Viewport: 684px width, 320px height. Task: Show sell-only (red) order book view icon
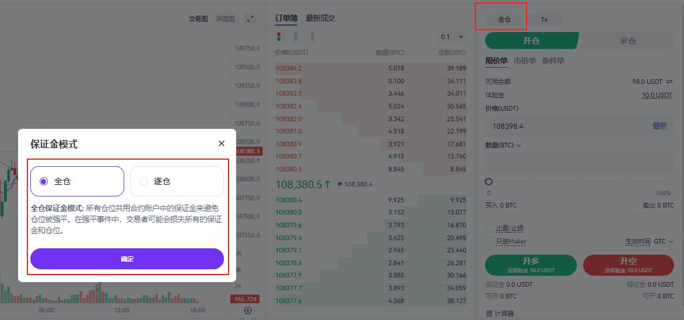tap(314, 37)
